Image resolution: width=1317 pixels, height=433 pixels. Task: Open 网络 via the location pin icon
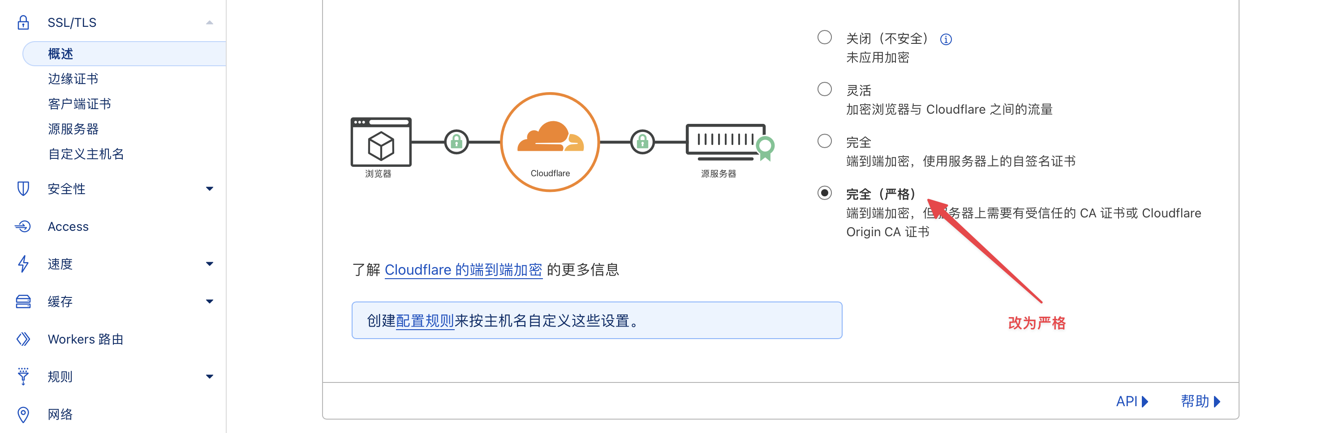(x=23, y=414)
